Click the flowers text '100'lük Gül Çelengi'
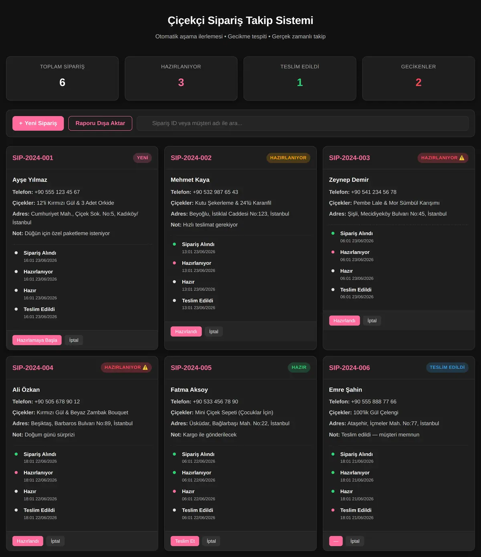This screenshot has width=481, height=557. (376, 412)
